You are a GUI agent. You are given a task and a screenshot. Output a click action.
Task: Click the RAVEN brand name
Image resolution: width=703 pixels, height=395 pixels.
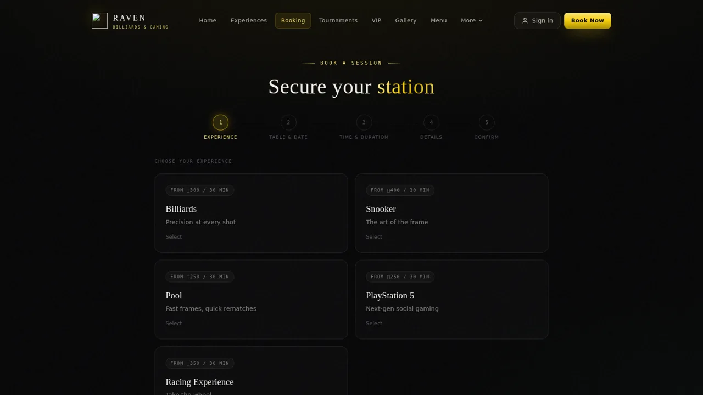(x=130, y=18)
